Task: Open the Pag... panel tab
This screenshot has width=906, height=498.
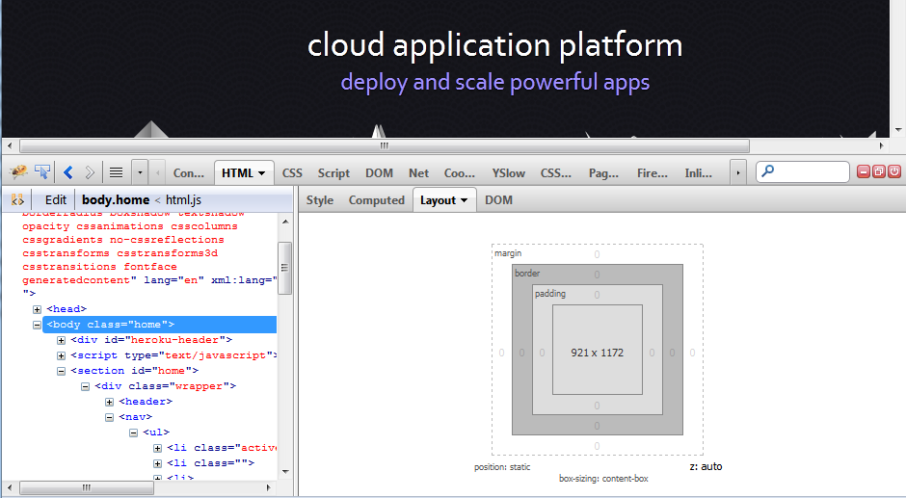Action: coord(603,172)
